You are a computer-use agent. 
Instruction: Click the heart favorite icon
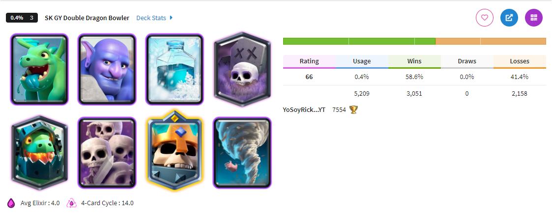pyautogui.click(x=484, y=18)
